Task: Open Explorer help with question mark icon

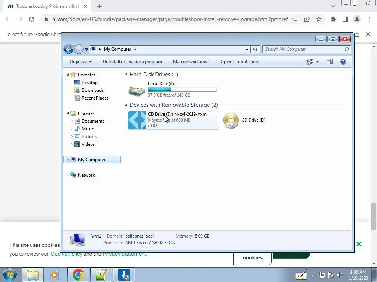Action: pyautogui.click(x=343, y=62)
